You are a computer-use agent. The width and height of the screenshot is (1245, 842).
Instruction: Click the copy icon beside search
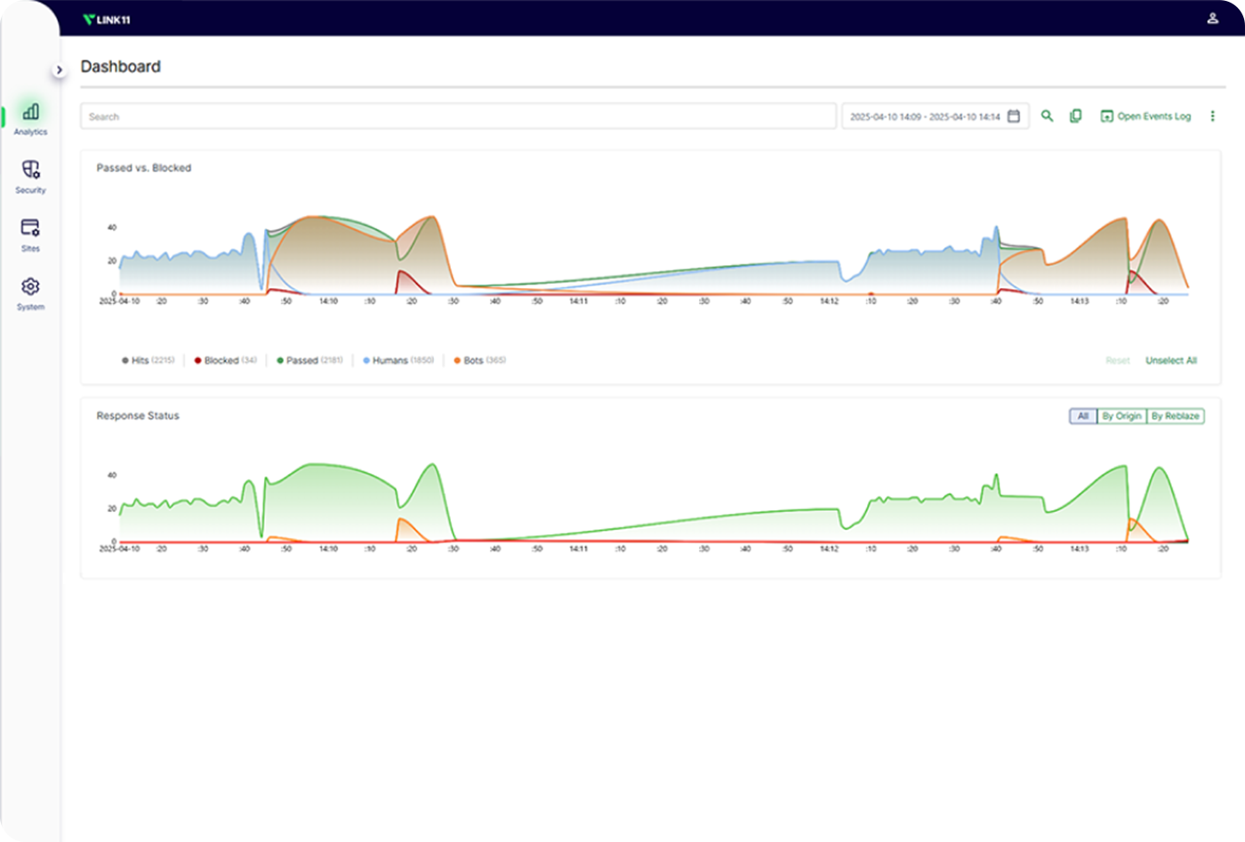point(1075,116)
